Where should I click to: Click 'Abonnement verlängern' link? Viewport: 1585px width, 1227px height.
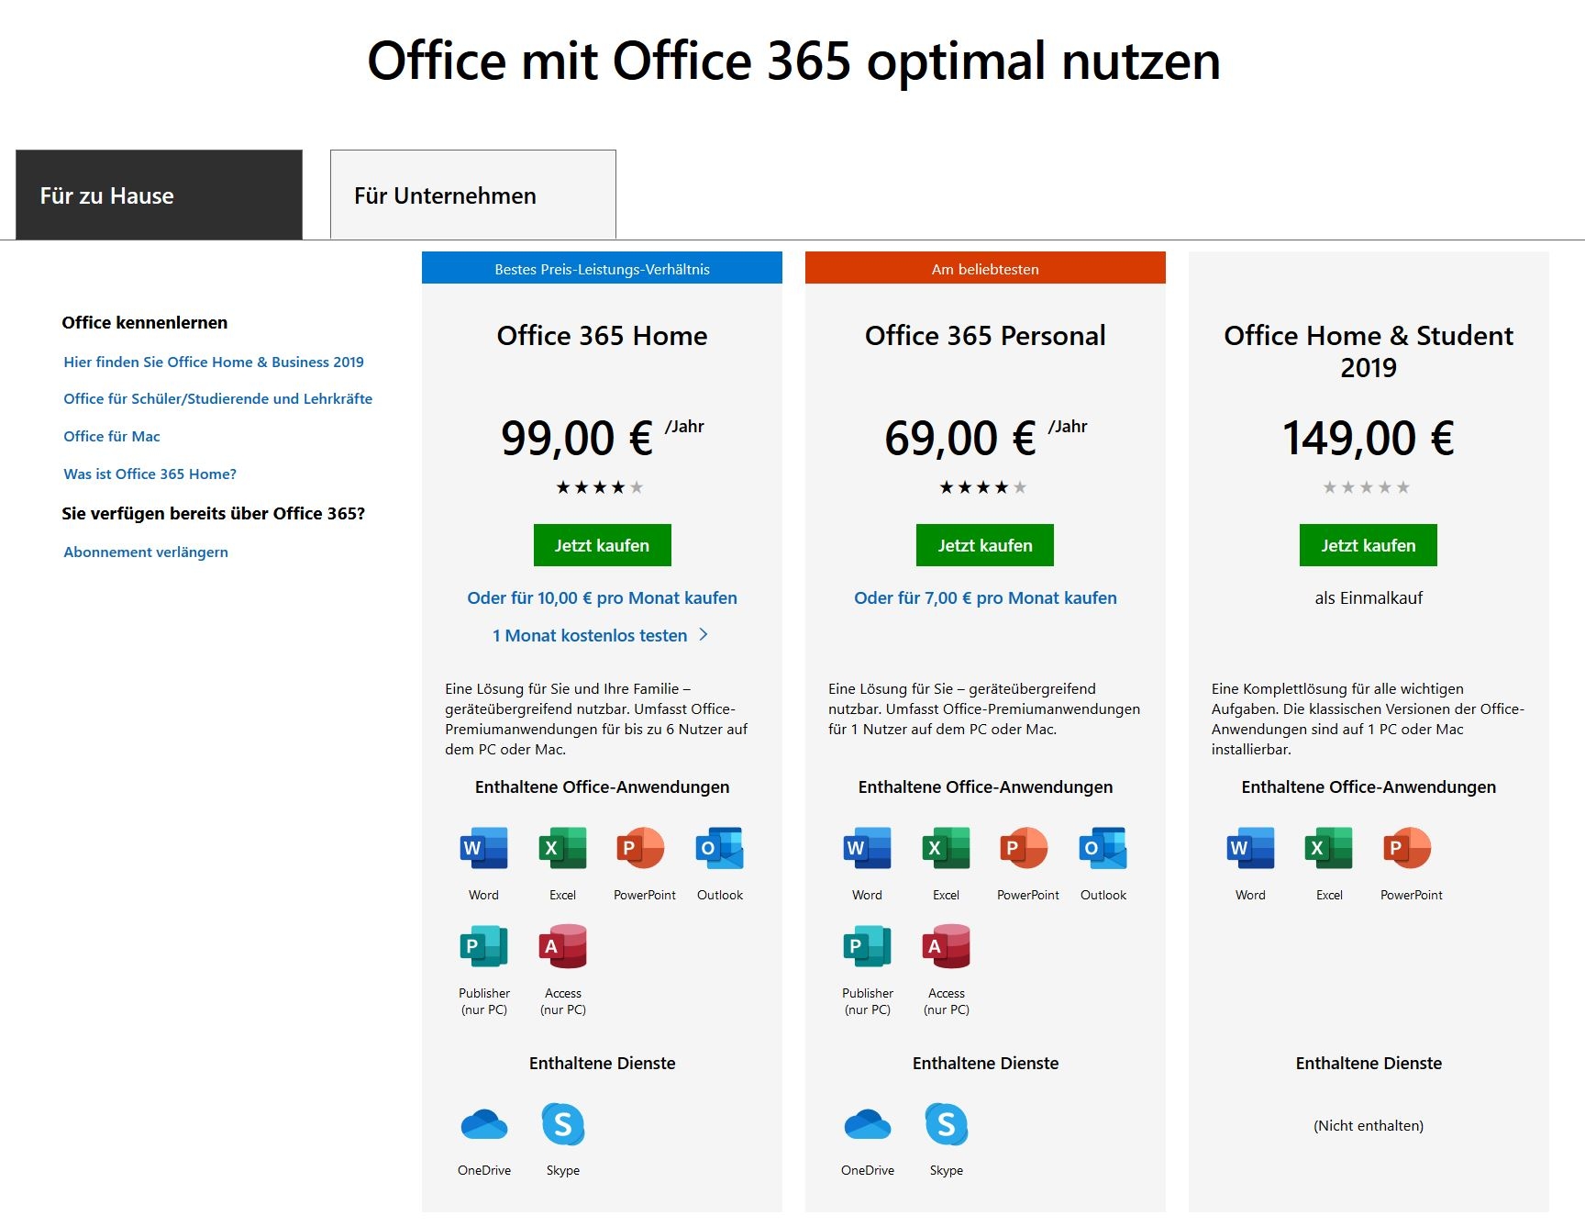(x=146, y=552)
